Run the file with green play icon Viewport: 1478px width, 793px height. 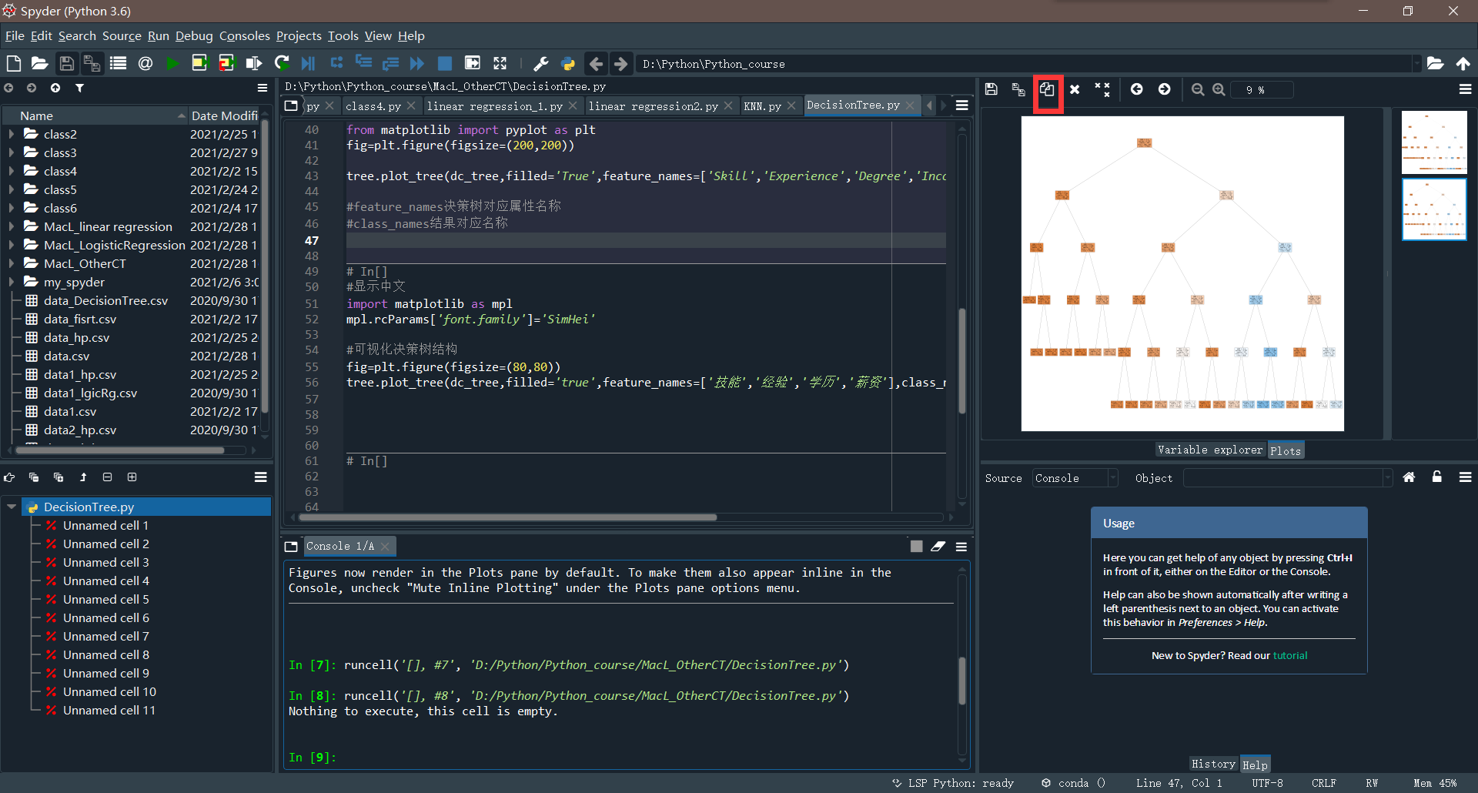(x=172, y=63)
